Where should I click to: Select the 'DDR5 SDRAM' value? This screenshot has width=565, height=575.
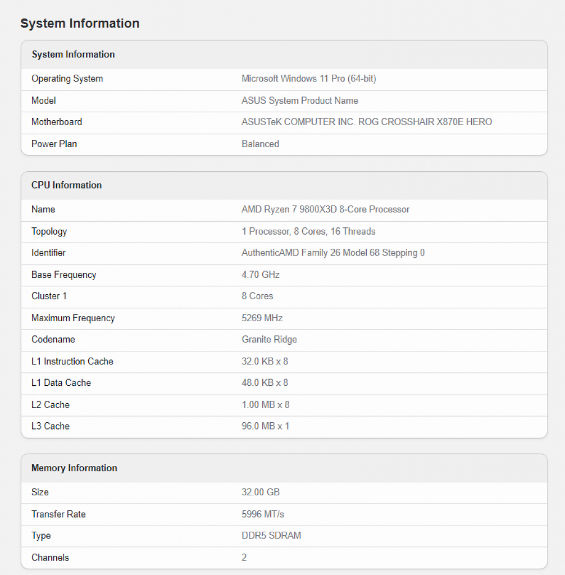coord(271,535)
